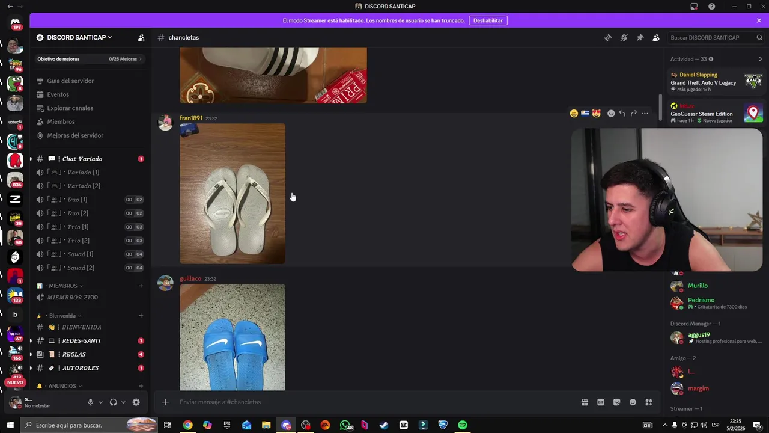Open Spotify from Windows taskbar
769x433 pixels.
pyautogui.click(x=463, y=425)
